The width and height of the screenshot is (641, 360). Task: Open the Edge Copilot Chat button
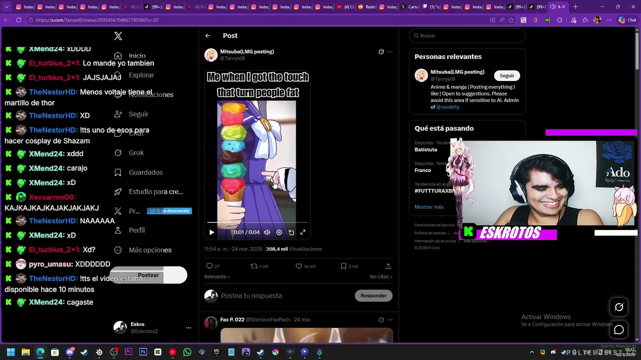627,20
